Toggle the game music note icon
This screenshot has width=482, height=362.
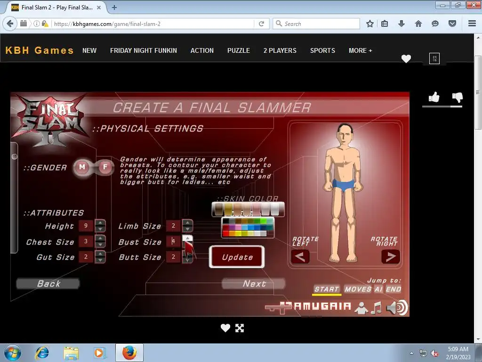[376, 308]
